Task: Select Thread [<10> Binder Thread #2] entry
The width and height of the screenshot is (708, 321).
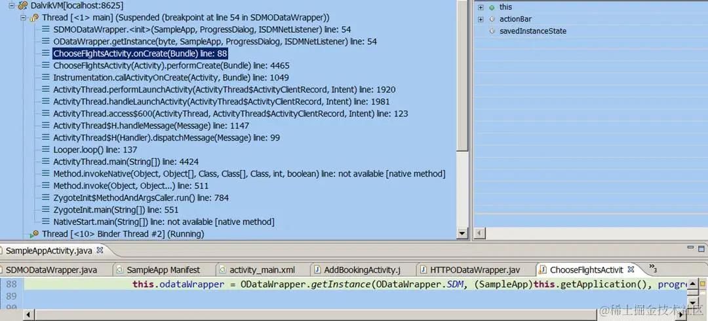Action: 123,233
